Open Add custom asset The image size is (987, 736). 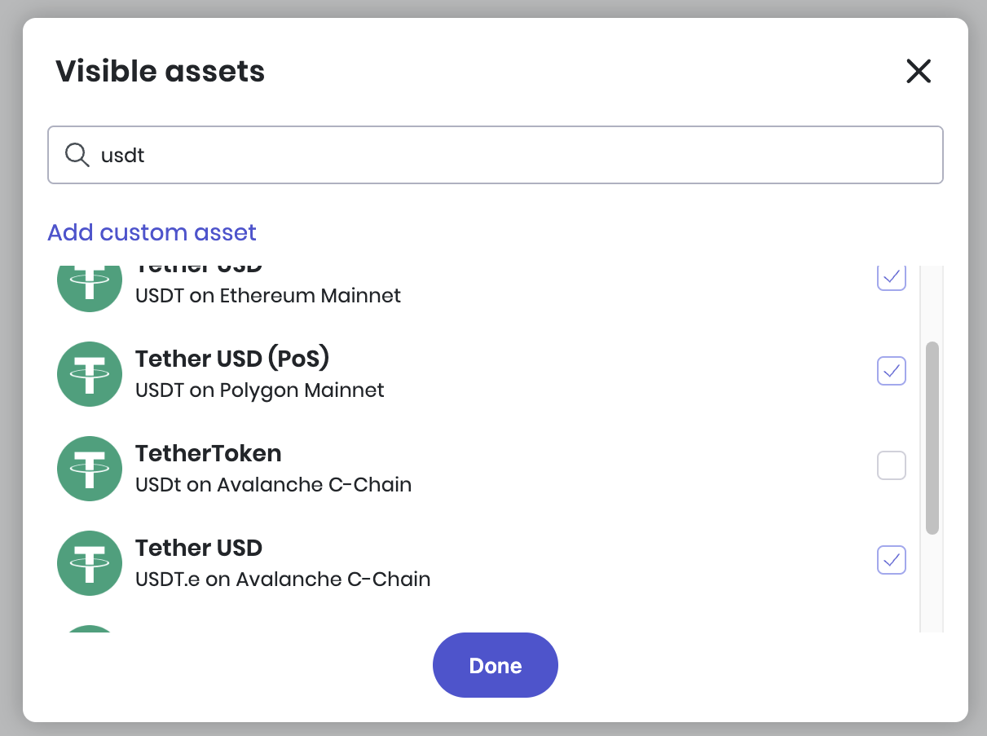pos(152,232)
